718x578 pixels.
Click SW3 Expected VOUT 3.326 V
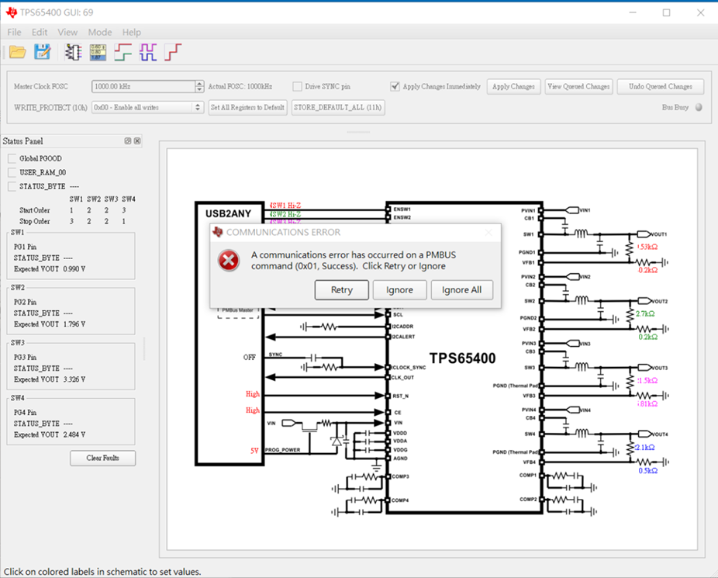tap(50, 379)
